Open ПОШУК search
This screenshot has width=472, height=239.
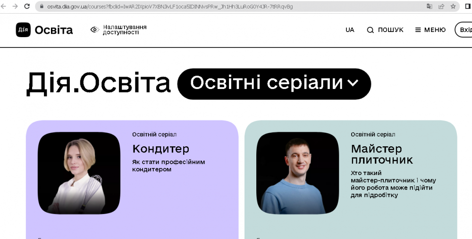point(385,30)
